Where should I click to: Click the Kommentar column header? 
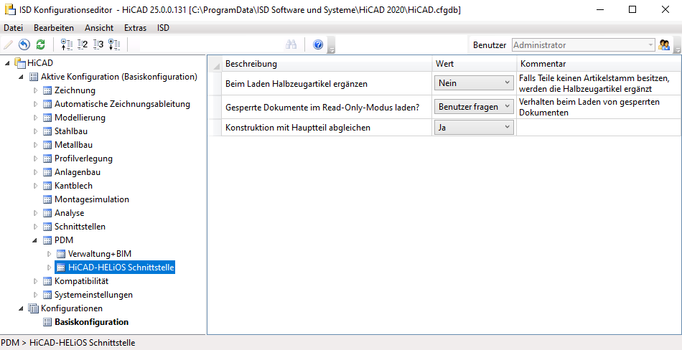click(x=599, y=64)
